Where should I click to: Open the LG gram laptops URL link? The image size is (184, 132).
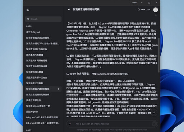(110, 74)
